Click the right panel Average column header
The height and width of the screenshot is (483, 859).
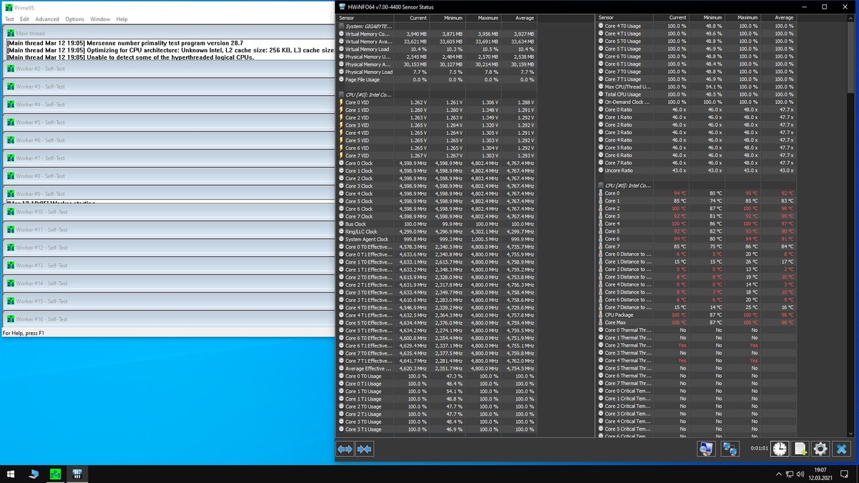778,18
